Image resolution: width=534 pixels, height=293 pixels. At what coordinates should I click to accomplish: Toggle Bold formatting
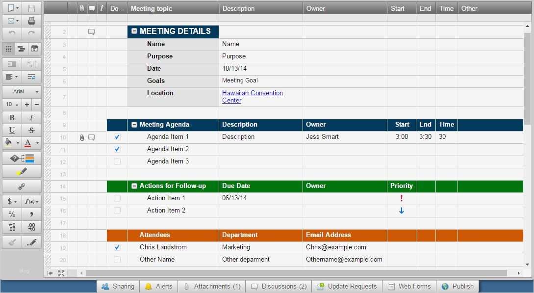point(12,117)
